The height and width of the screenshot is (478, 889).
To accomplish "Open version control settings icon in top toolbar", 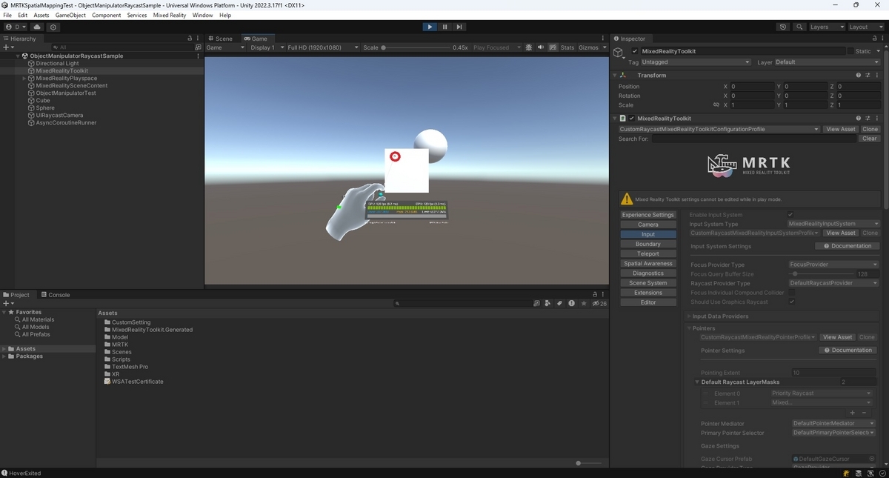I will click(53, 27).
